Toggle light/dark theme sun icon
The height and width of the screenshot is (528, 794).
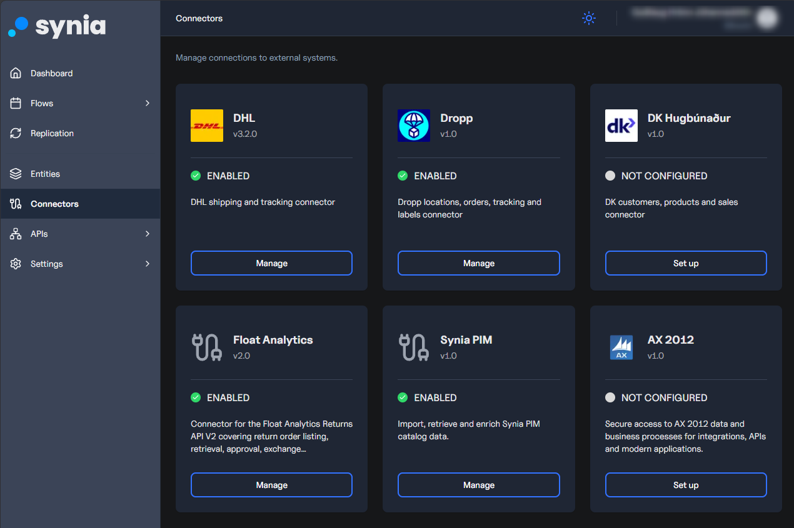click(x=589, y=18)
